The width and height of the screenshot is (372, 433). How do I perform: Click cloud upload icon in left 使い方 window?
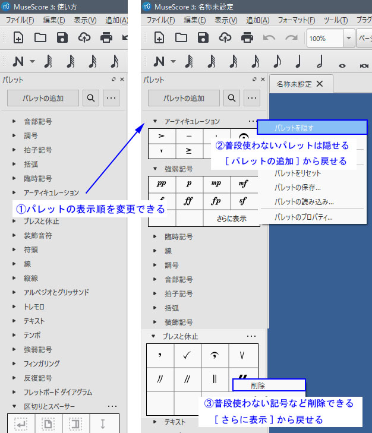(x=84, y=37)
